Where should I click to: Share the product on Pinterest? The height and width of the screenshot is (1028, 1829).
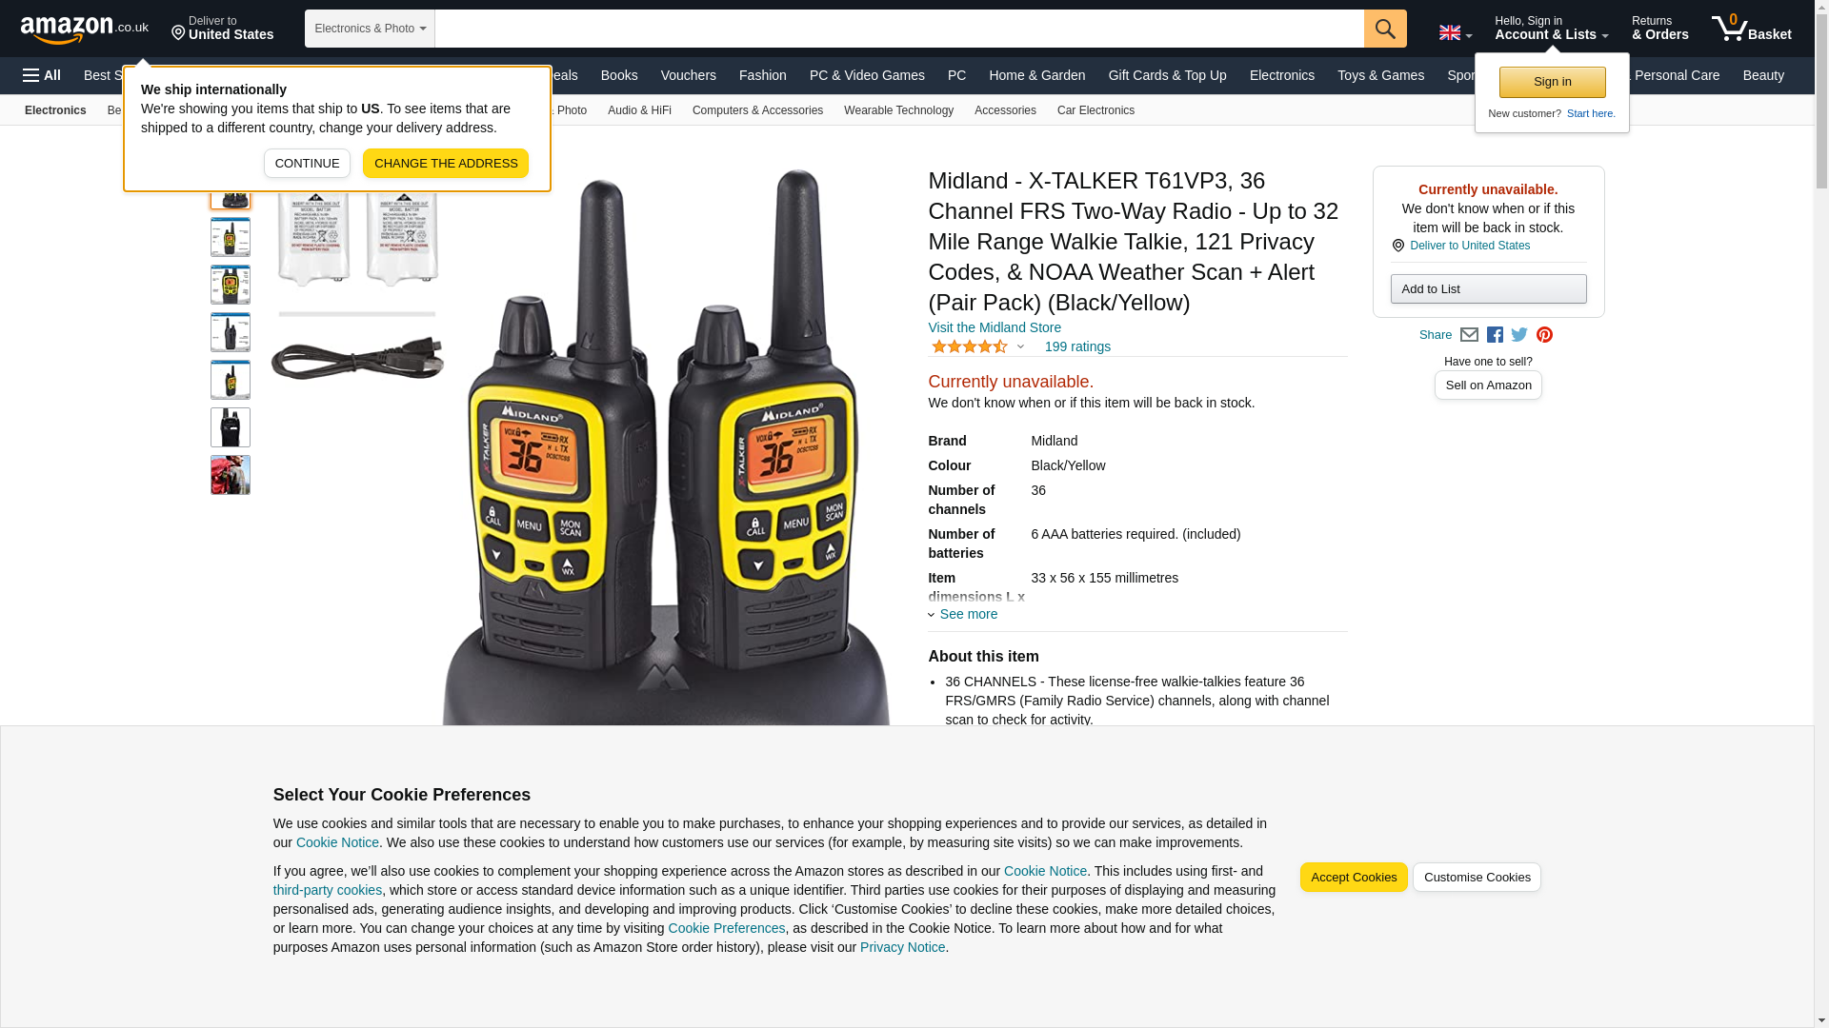pos(1543,335)
